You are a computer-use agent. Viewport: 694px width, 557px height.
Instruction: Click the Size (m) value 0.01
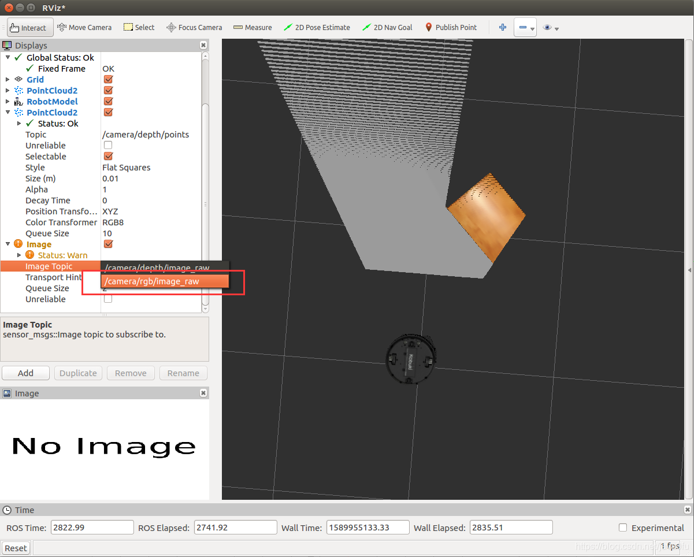(110, 178)
